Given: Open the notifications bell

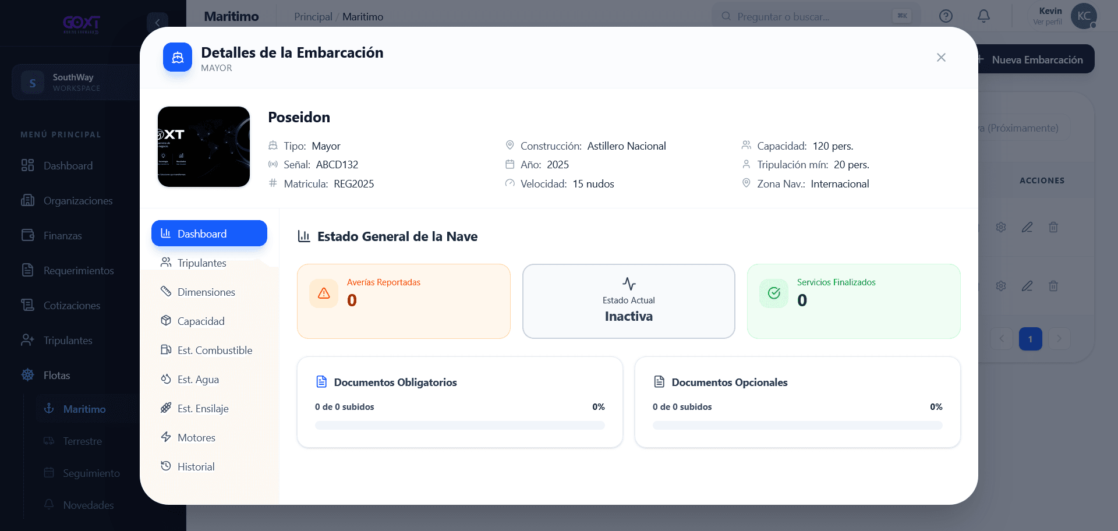Looking at the screenshot, I should 983,16.
